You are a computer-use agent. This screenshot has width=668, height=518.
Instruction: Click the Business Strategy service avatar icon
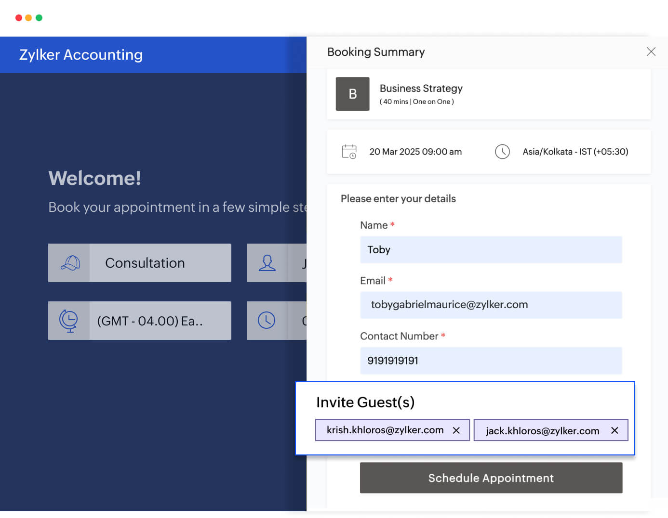coord(352,94)
